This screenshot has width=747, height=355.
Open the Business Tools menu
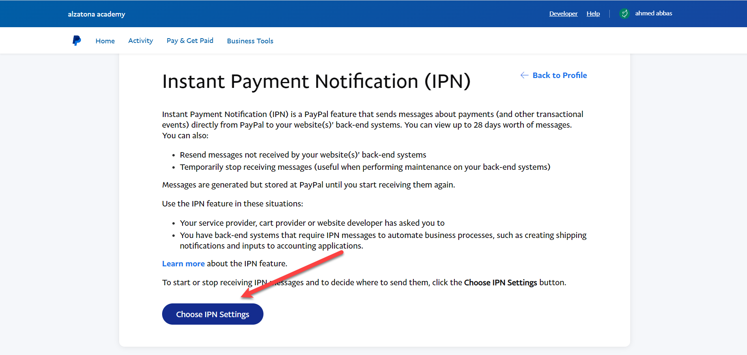click(x=250, y=41)
